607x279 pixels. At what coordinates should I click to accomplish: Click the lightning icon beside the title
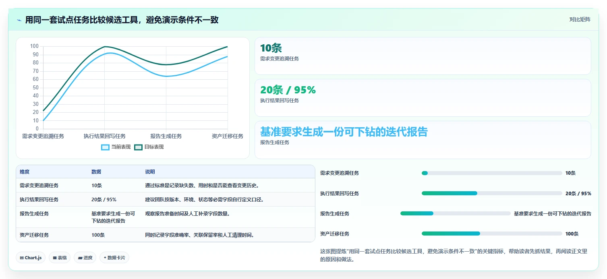point(19,20)
